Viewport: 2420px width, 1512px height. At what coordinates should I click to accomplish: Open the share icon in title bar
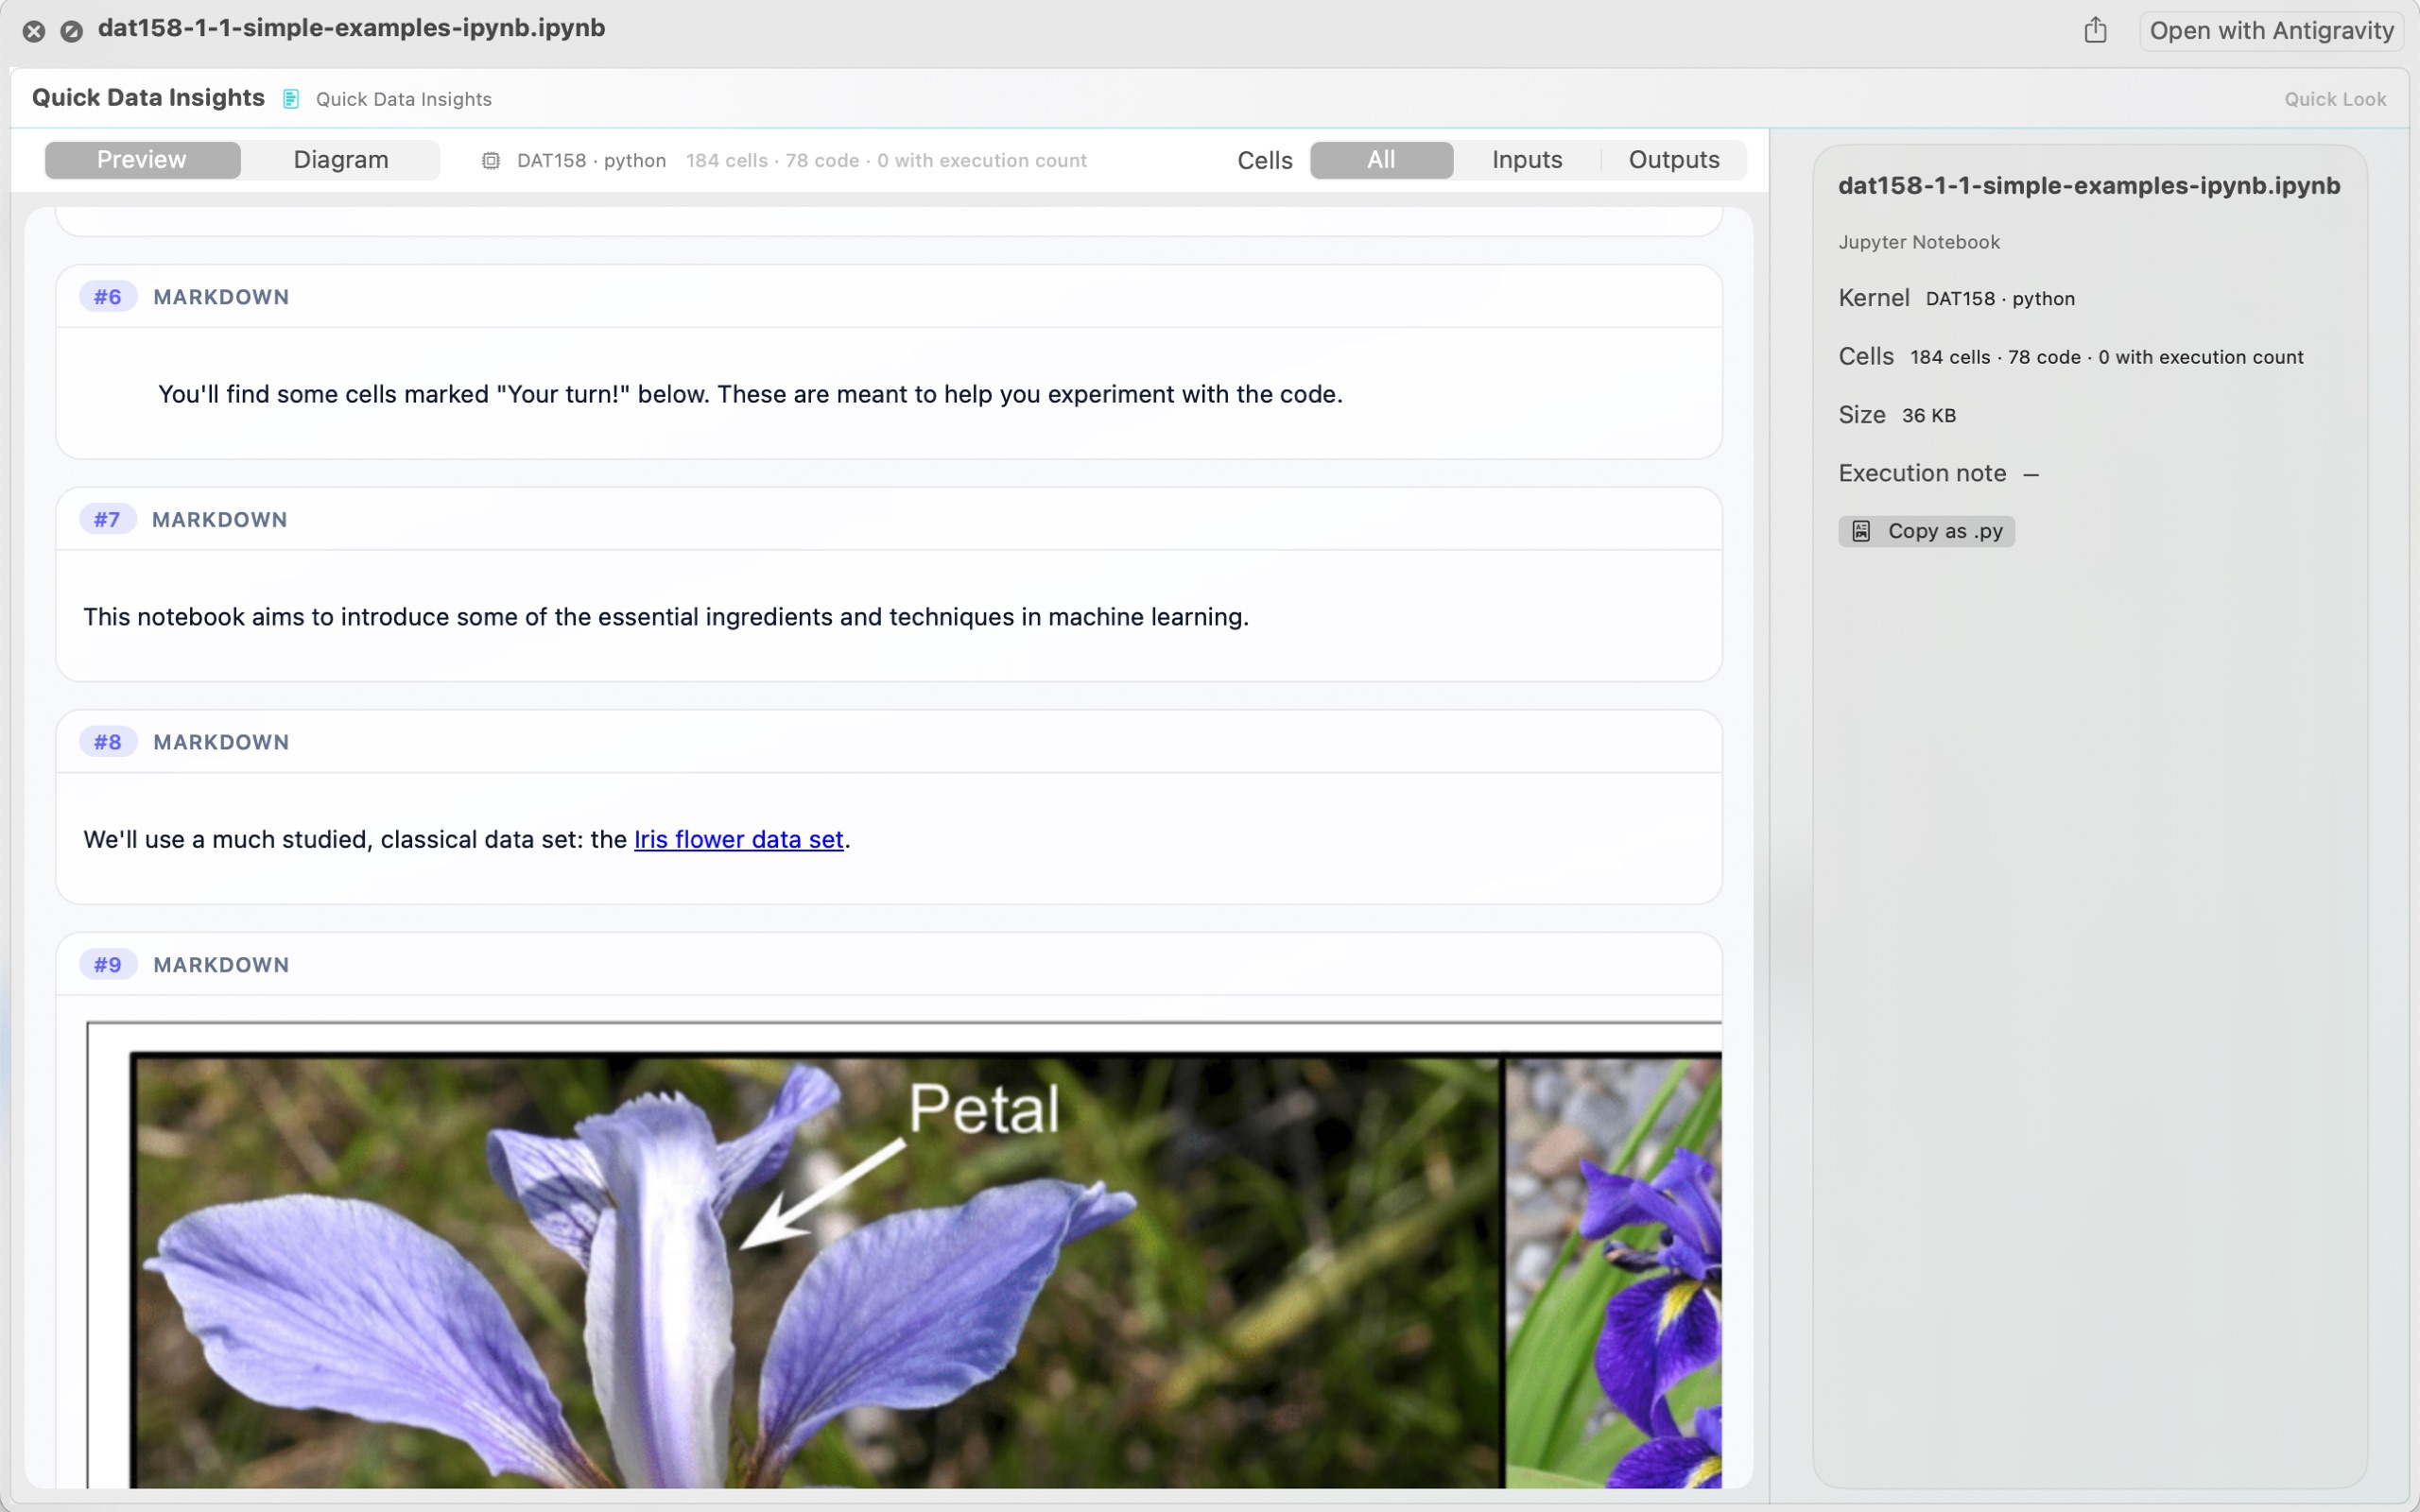(x=2095, y=30)
